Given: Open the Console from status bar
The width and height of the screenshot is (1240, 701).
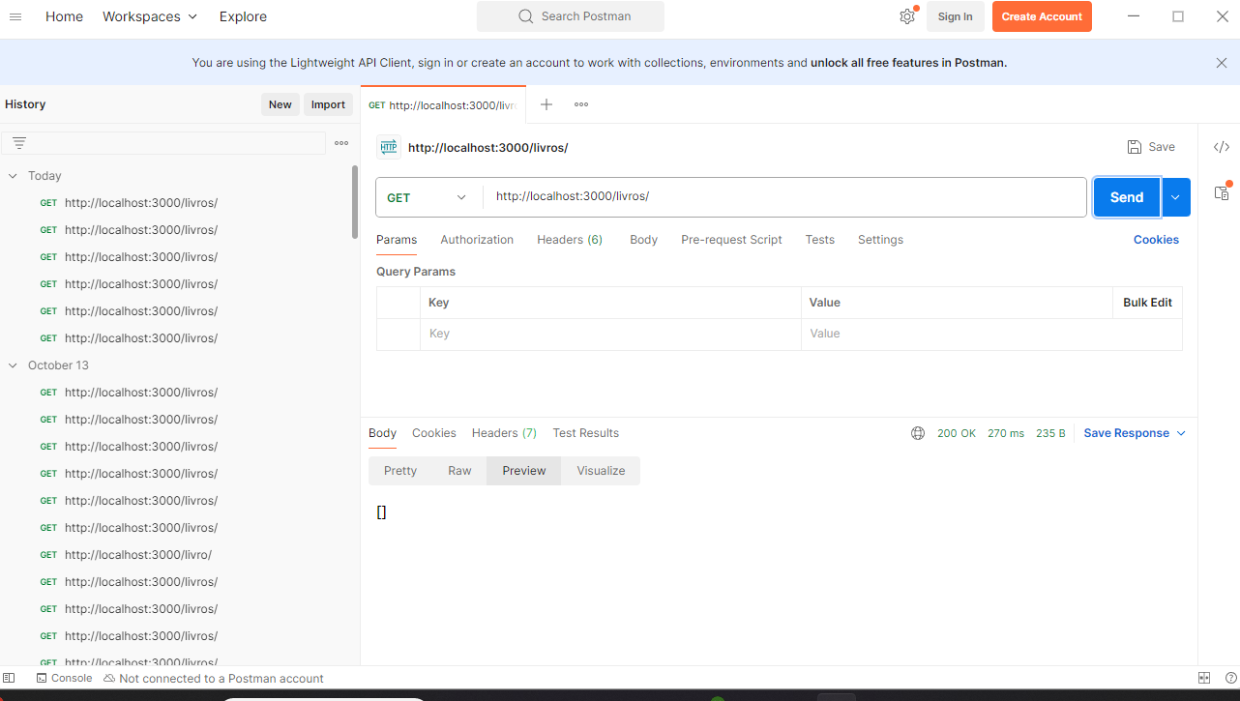Looking at the screenshot, I should (x=64, y=678).
